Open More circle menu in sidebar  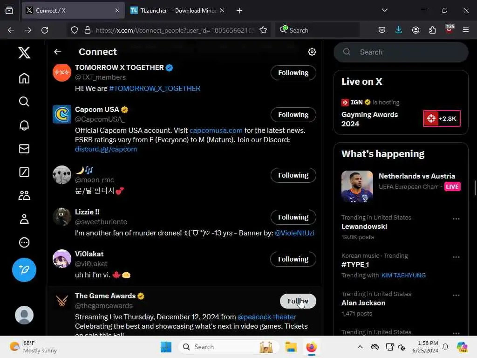[24, 242]
